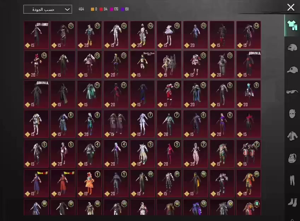Select the Godzilla outfit in second row

pos(248,64)
